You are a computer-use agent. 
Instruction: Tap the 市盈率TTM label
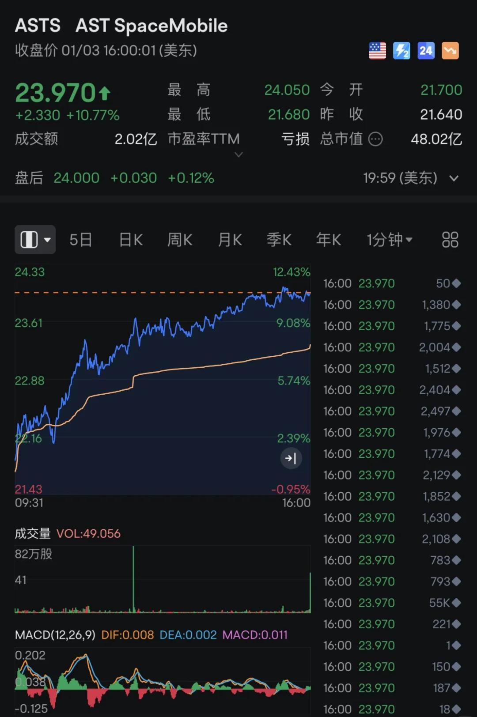click(204, 139)
